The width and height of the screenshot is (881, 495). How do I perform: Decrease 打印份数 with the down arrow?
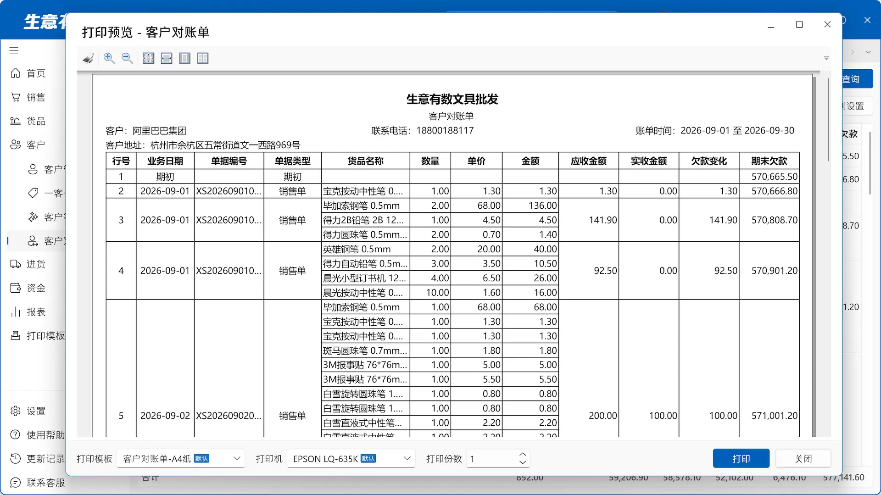pos(522,462)
